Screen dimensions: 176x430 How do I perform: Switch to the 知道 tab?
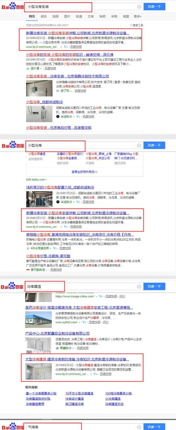(x=79, y=16)
